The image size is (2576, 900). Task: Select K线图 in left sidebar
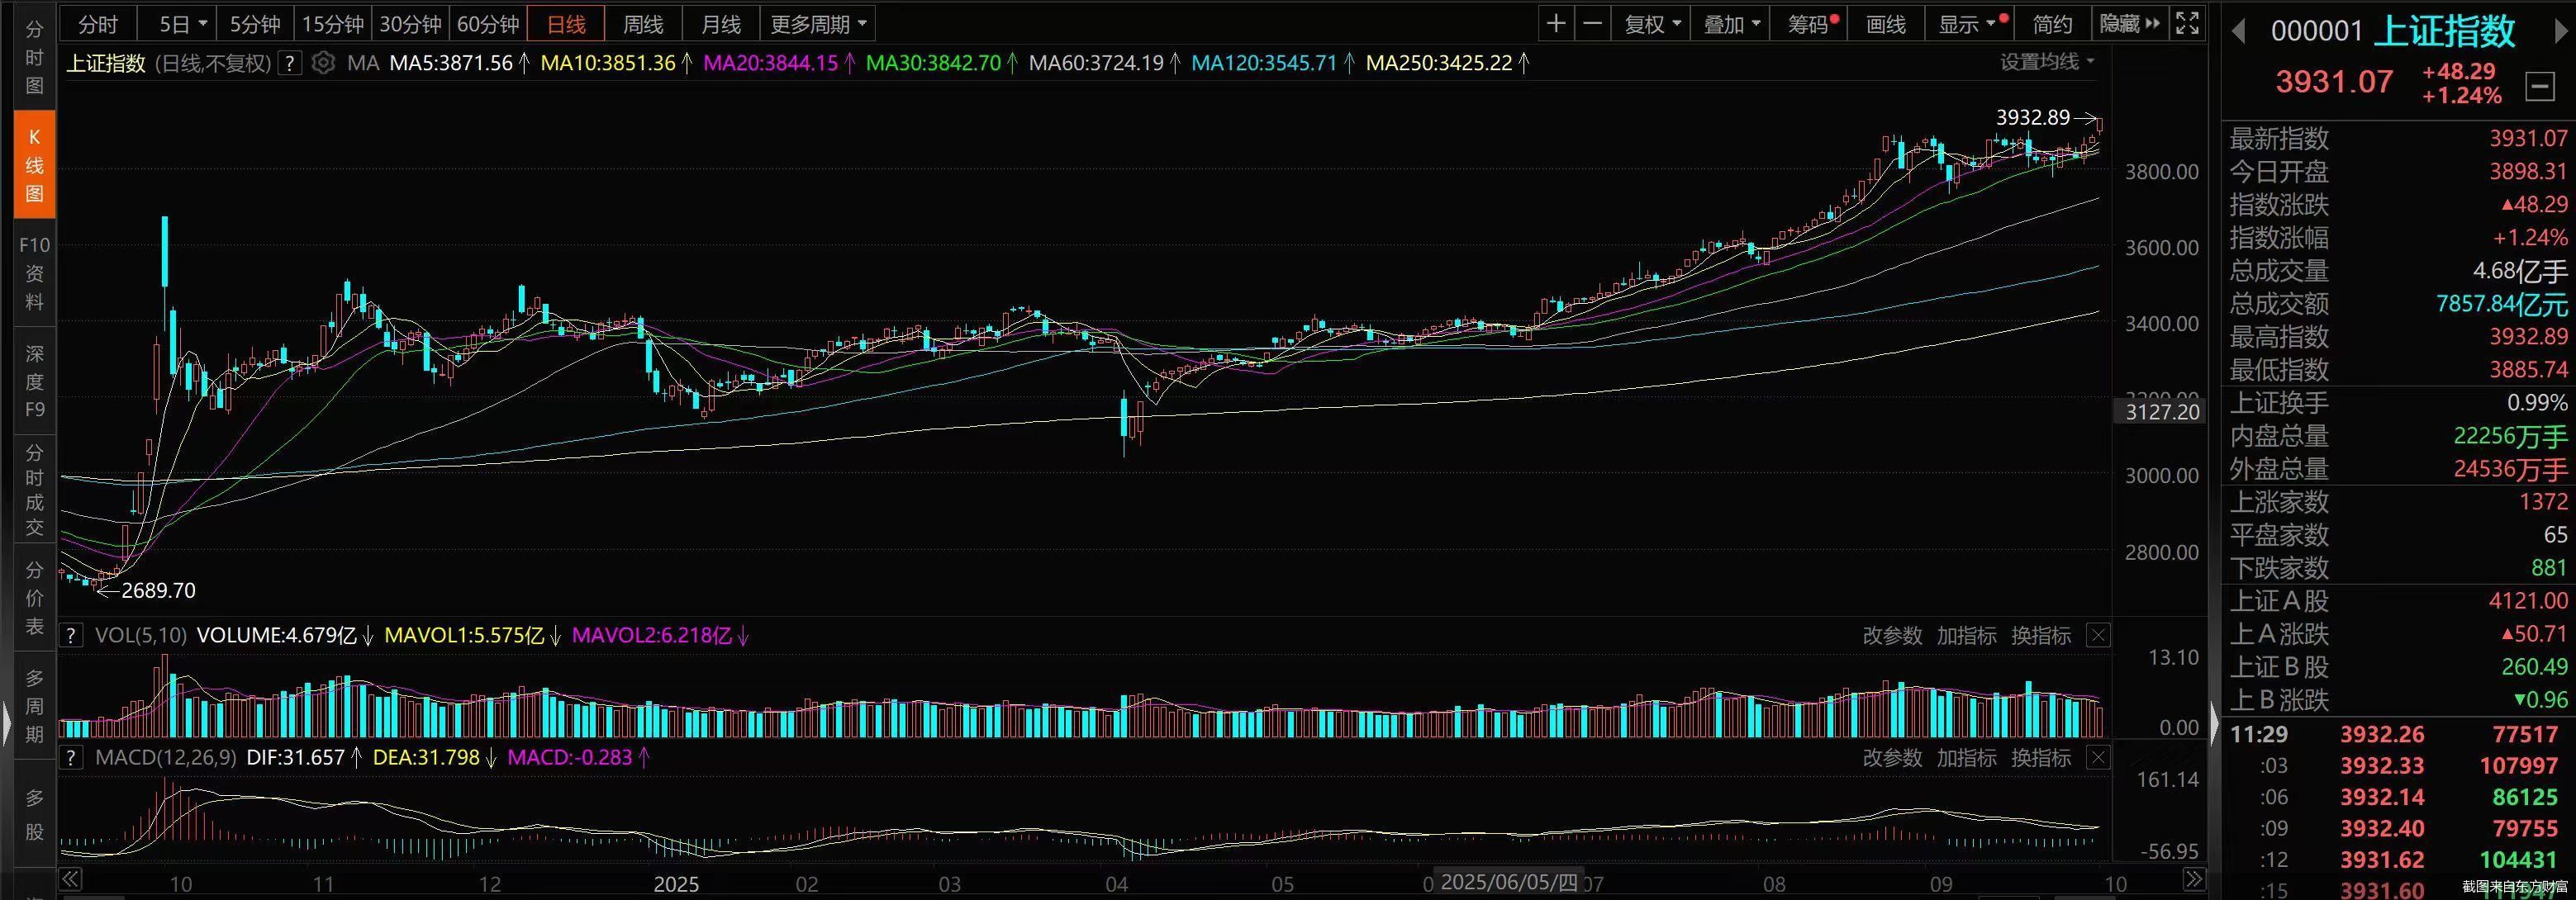[34, 165]
